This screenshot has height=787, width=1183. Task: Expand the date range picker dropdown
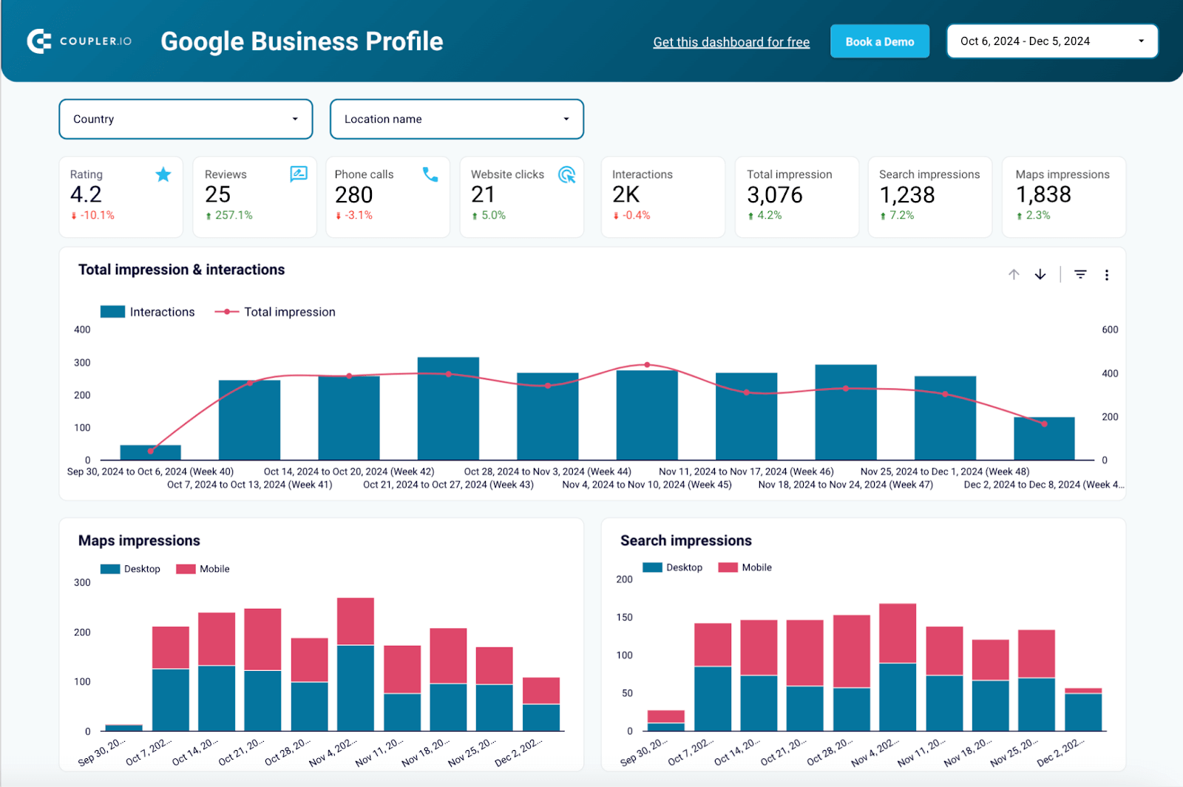(x=1052, y=41)
